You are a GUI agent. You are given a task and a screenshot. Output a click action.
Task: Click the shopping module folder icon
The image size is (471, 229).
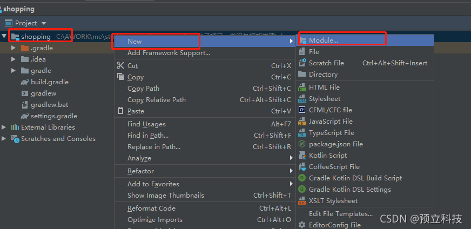coord(15,37)
